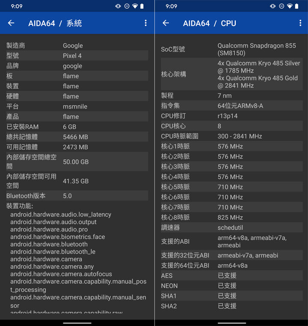Select android.hardware.audio.output entry

[53, 222]
